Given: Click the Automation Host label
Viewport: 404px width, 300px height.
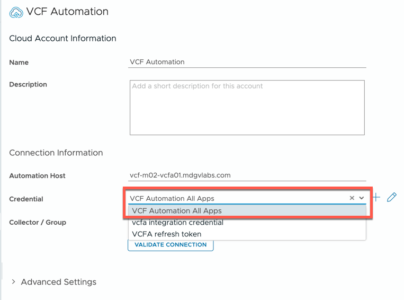Looking at the screenshot, I should pos(37,176).
